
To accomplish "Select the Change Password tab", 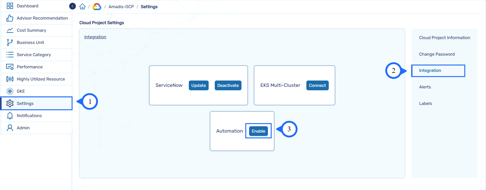I will coord(437,54).
